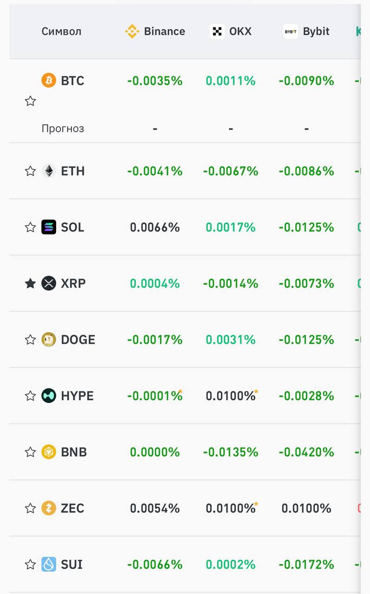Star the SOL row as favorite
The width and height of the screenshot is (370, 594).
click(x=30, y=227)
